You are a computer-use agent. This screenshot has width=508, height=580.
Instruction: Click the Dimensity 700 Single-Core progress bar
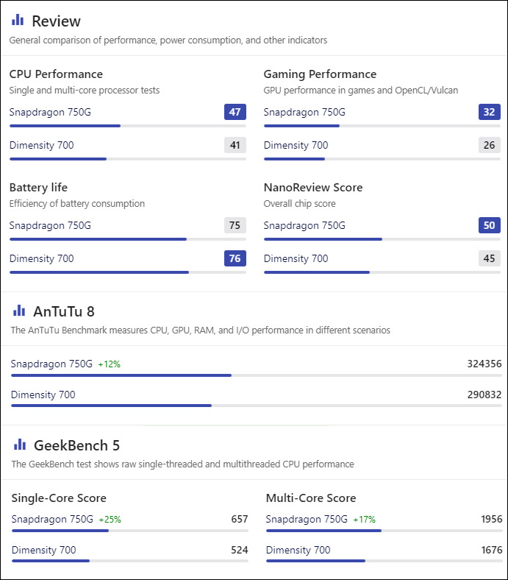(129, 561)
